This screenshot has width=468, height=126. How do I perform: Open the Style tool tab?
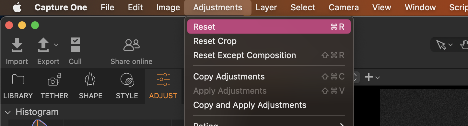coord(127,86)
